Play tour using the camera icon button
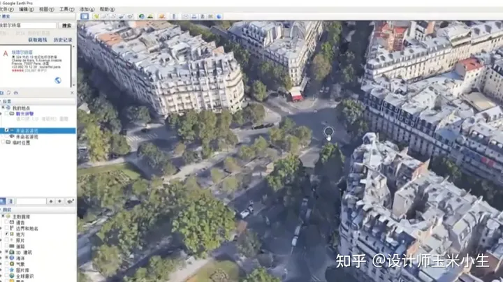Image resolution: width=503 pixels, height=282 pixels. point(71,201)
